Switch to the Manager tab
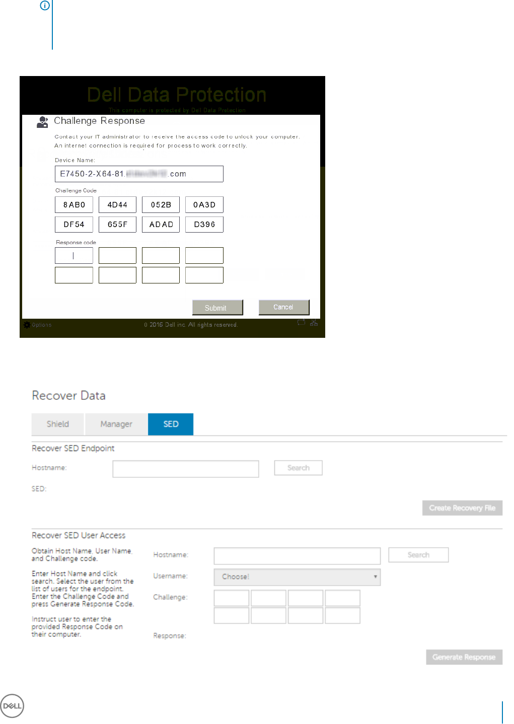Image resolution: width=514 pixels, height=724 pixels. (116, 424)
